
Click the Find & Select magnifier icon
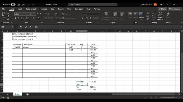click(160, 14)
